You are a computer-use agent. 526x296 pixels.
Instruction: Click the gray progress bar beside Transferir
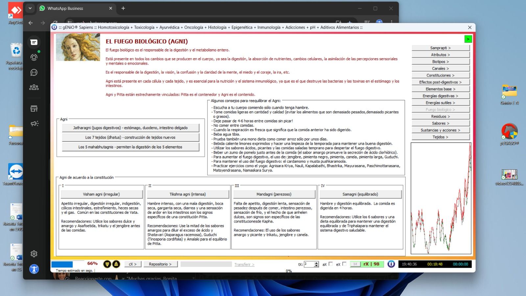(x=206, y=264)
